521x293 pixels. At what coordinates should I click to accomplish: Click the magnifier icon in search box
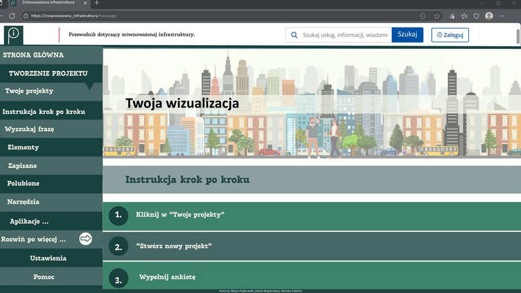[294, 35]
